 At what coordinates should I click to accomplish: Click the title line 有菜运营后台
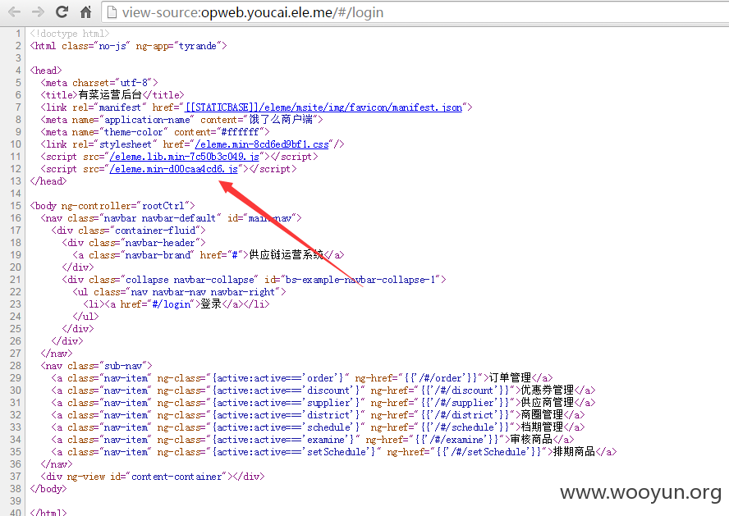coord(112,95)
